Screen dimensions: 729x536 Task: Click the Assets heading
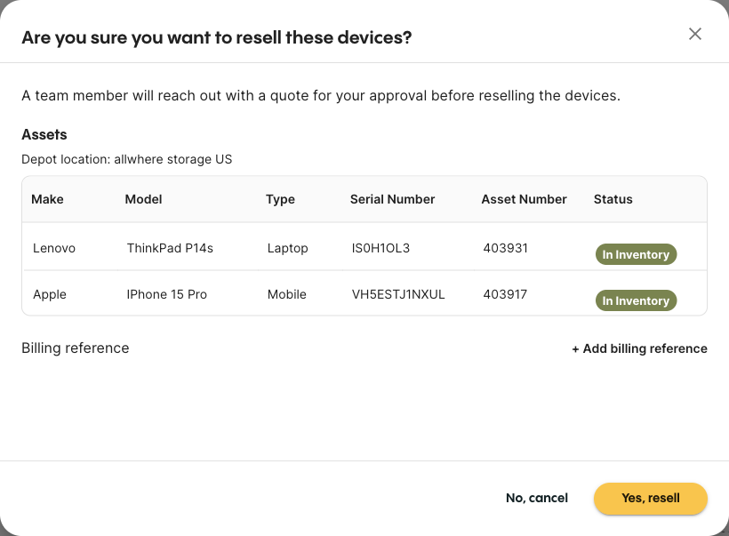tap(44, 135)
